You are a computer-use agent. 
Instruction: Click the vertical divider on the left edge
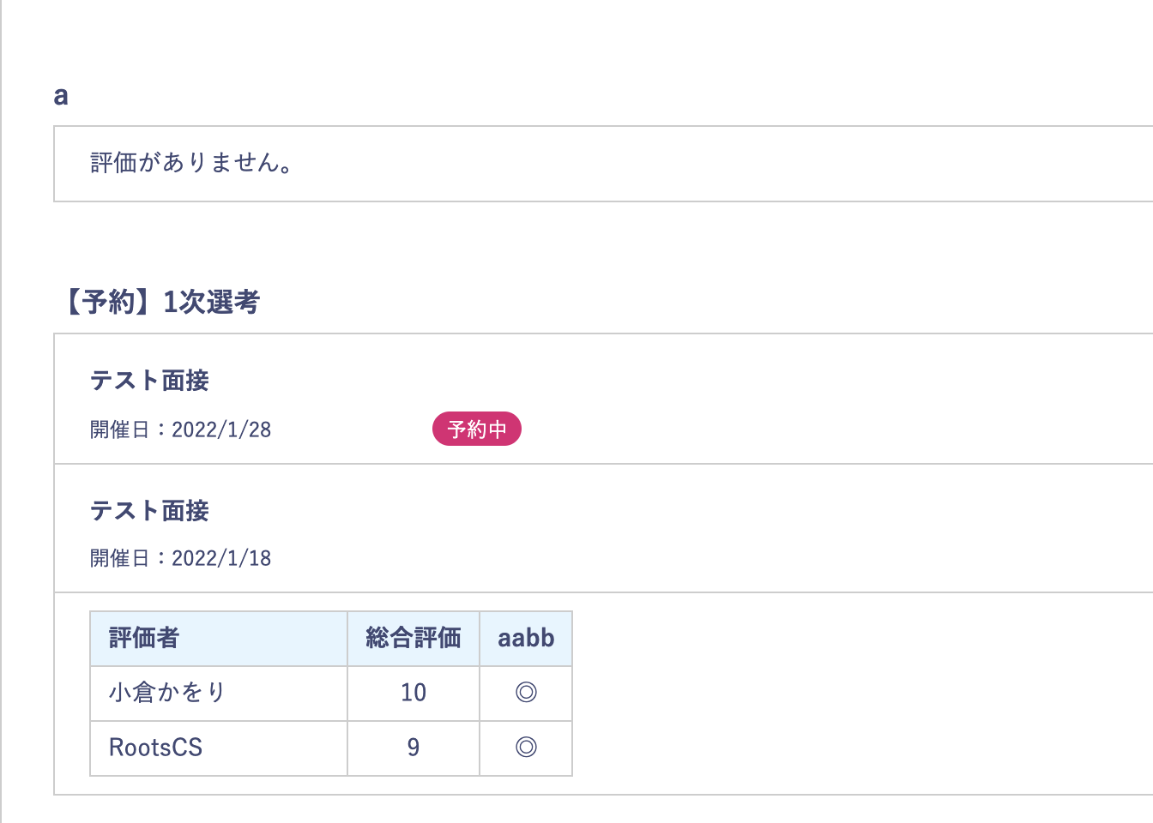point(2,411)
